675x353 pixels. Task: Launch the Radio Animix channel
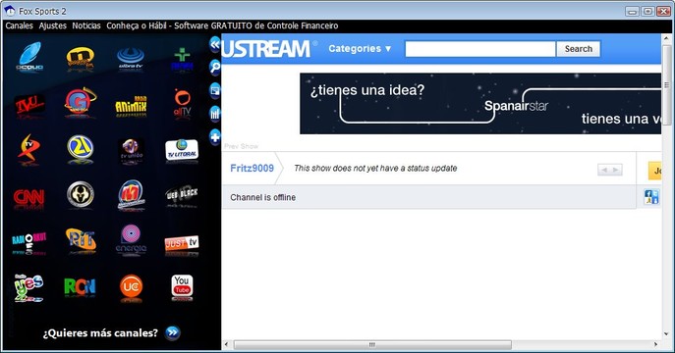[x=131, y=106]
